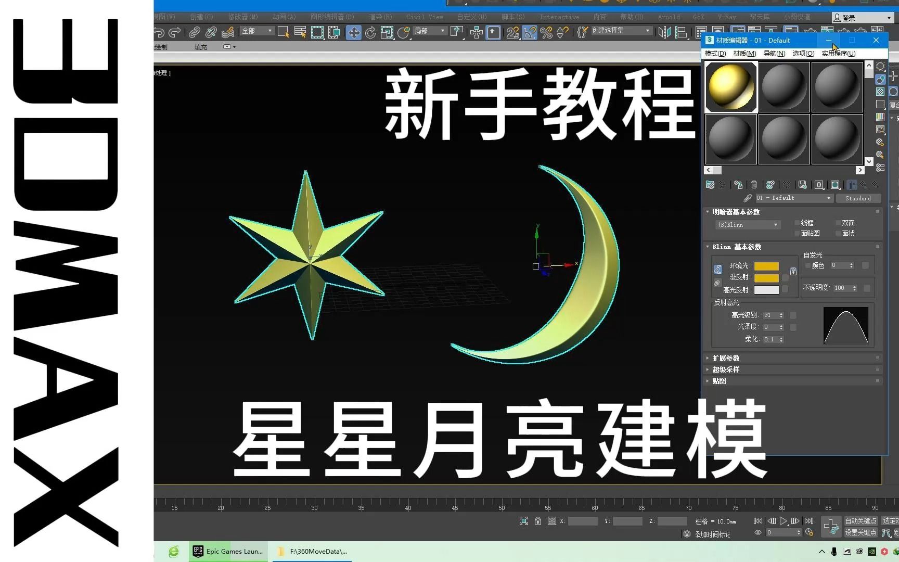Screen dimensions: 899x562
Task: Open the Arnold menu in the menu bar
Action: coord(669,17)
